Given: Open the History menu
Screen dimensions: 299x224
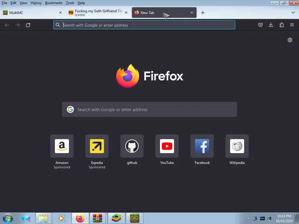Looking at the screenshot, I should (36, 3).
